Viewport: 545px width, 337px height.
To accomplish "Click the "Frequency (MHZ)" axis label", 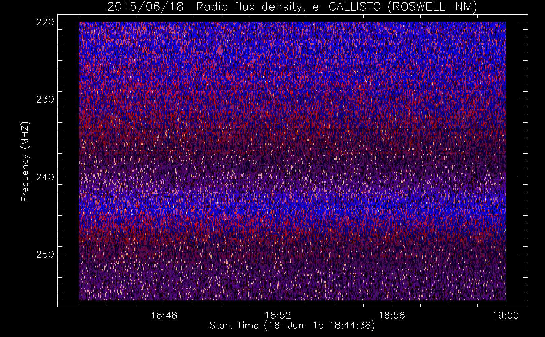I will pyautogui.click(x=25, y=161).
